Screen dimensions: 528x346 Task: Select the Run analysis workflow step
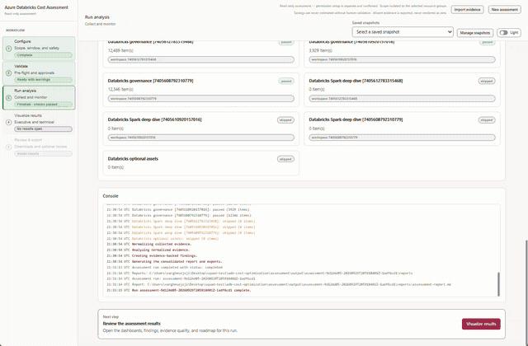coord(39,97)
